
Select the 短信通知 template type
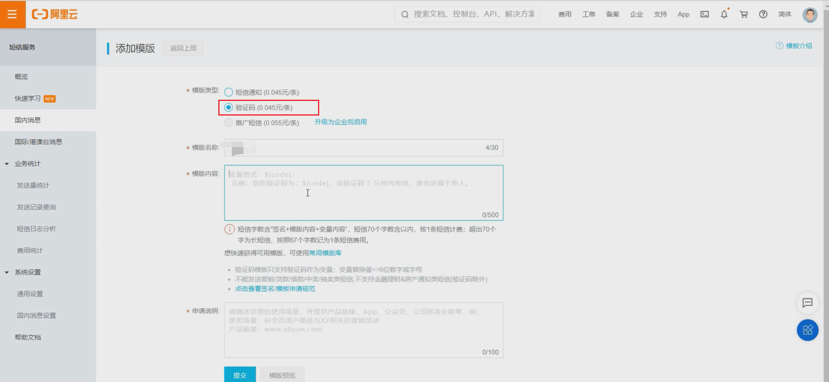coord(229,92)
